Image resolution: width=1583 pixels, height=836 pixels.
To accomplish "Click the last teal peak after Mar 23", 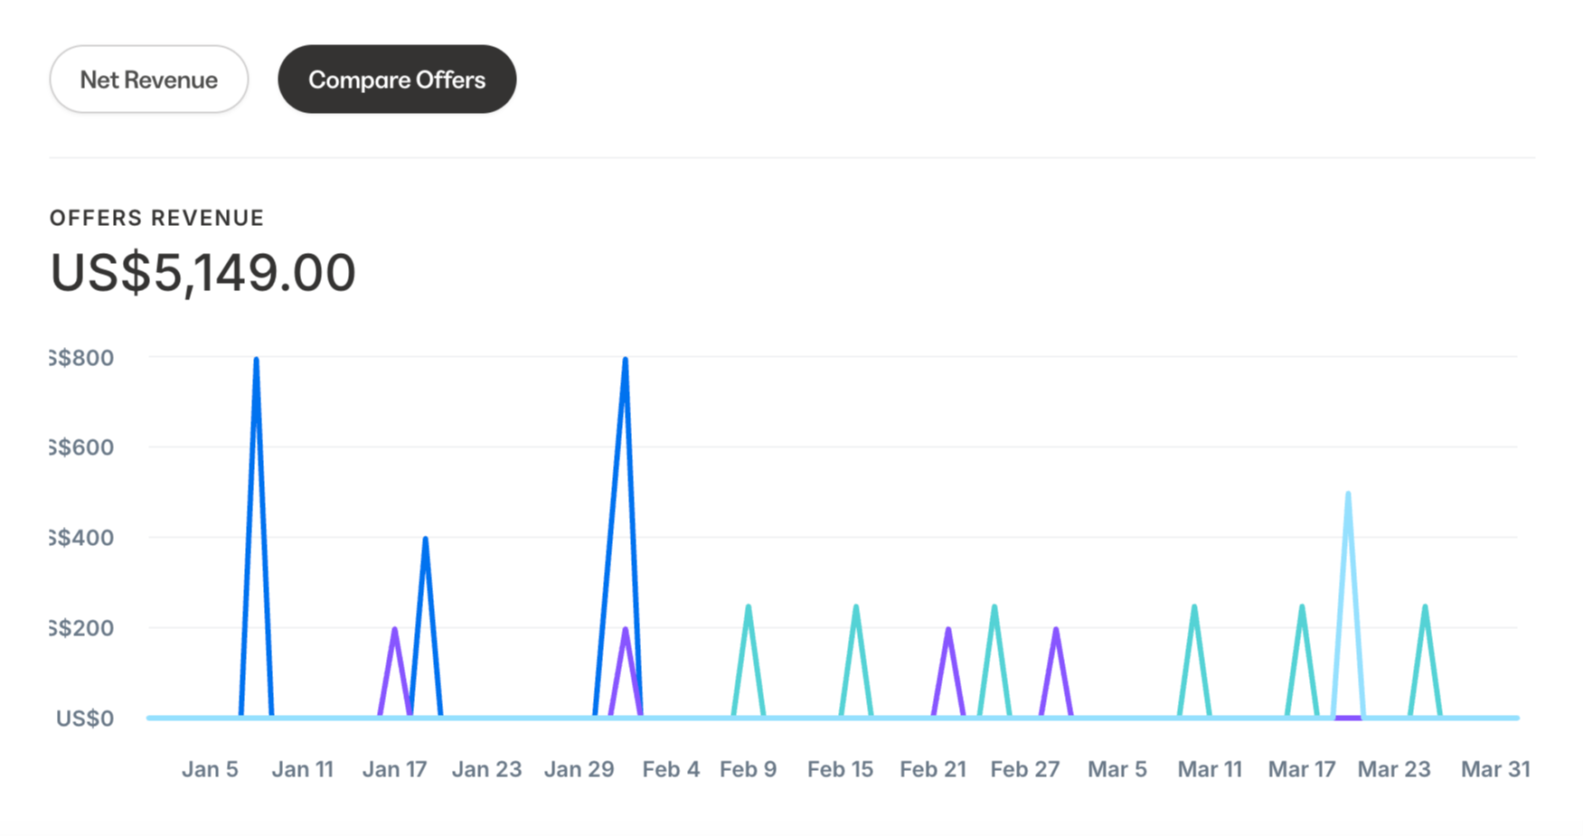I will [x=1425, y=607].
